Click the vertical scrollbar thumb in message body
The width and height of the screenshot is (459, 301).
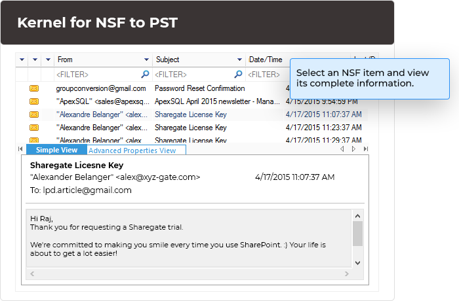357,234
